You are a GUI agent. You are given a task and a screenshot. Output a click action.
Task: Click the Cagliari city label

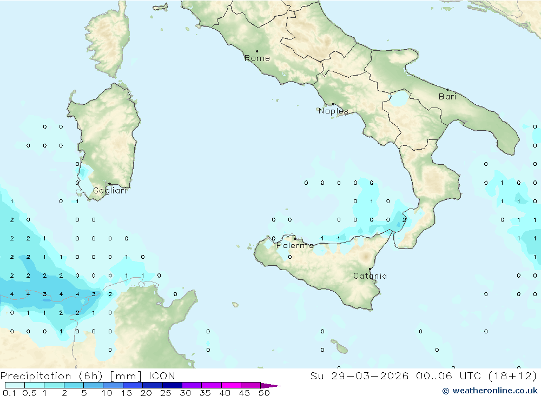coord(110,191)
